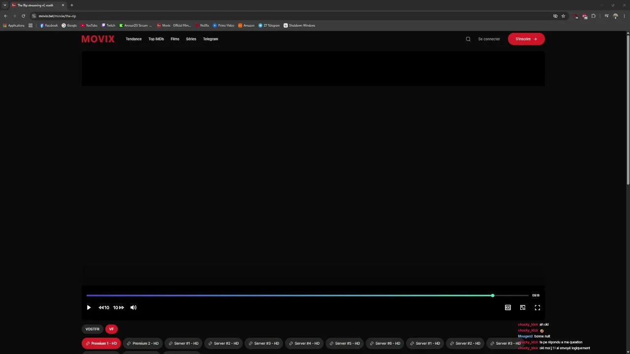Open the subtitles CC menu
The height and width of the screenshot is (354, 630).
click(x=508, y=307)
